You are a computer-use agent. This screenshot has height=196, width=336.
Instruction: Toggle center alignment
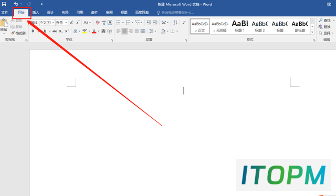[x=124, y=31]
